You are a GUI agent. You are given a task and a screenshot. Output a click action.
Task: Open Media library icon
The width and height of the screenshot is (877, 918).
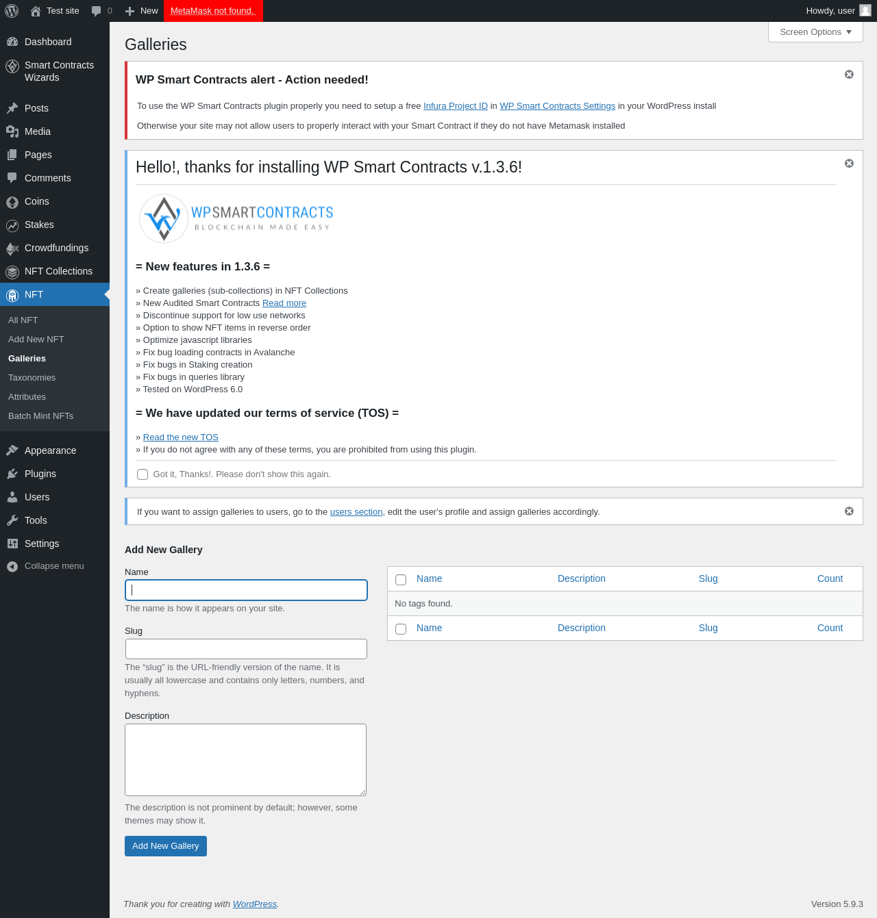(x=12, y=131)
